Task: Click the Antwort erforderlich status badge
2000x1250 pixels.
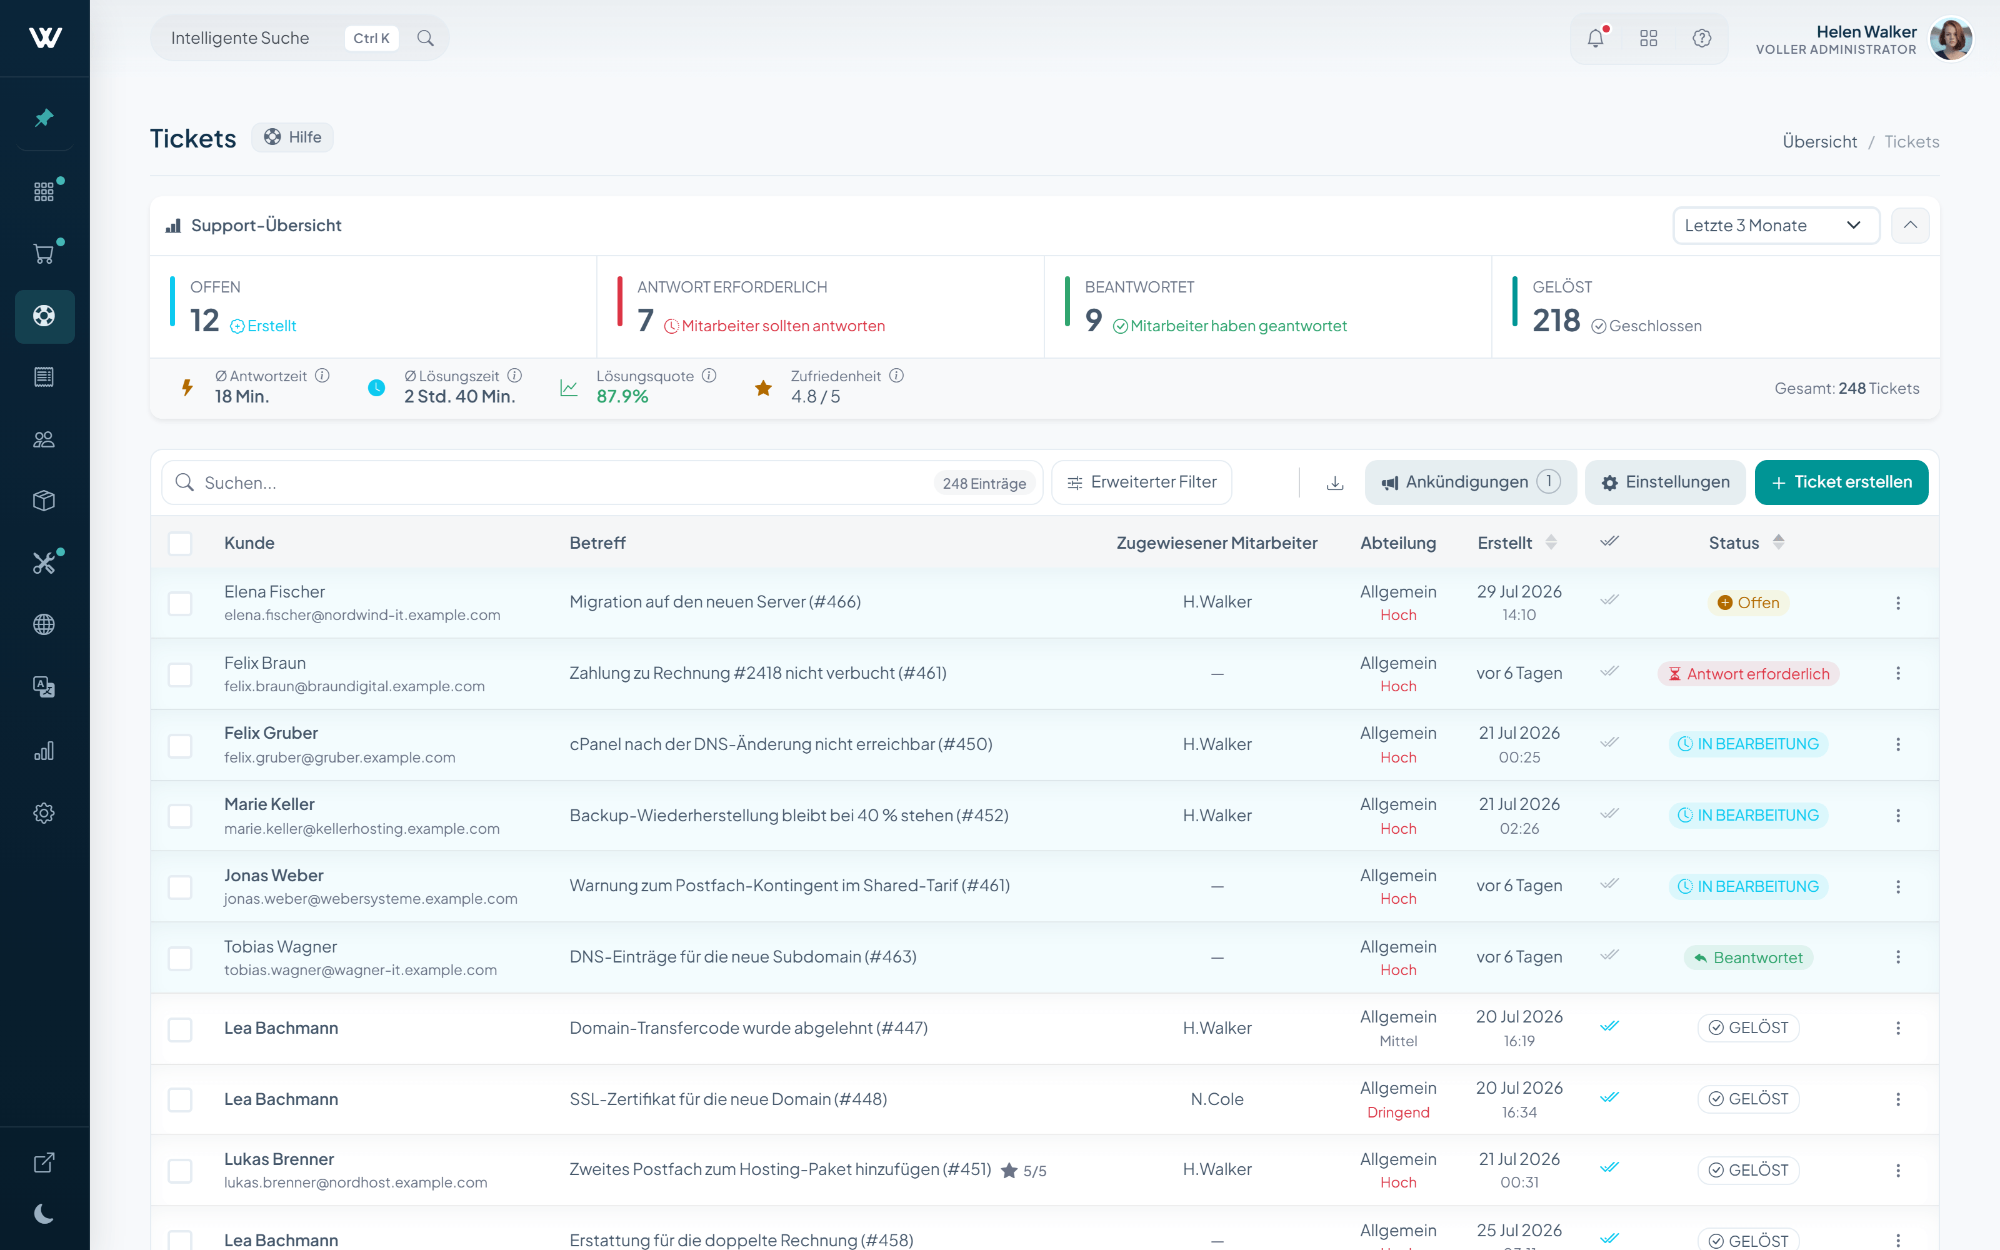Action: [1748, 674]
